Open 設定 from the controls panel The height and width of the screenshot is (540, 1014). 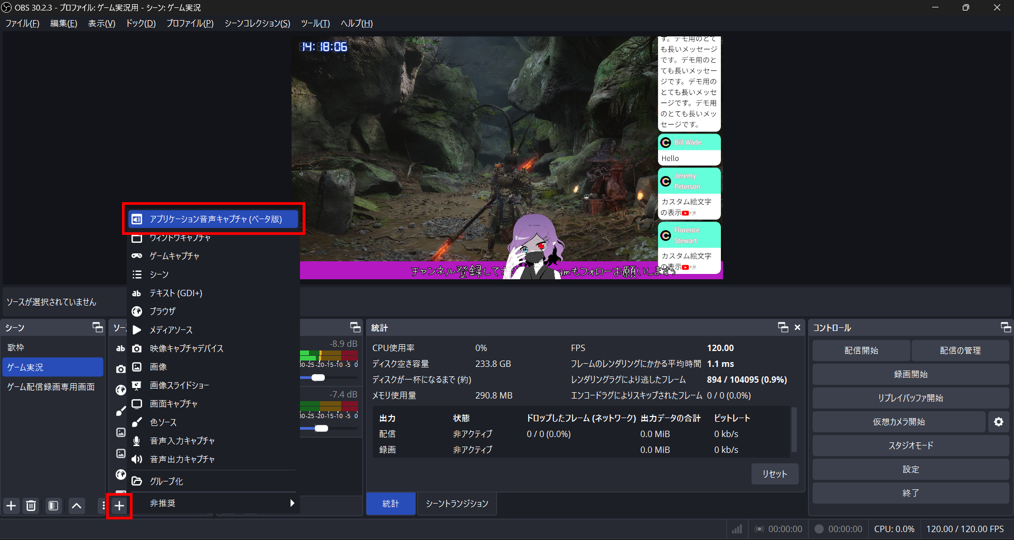click(x=910, y=469)
